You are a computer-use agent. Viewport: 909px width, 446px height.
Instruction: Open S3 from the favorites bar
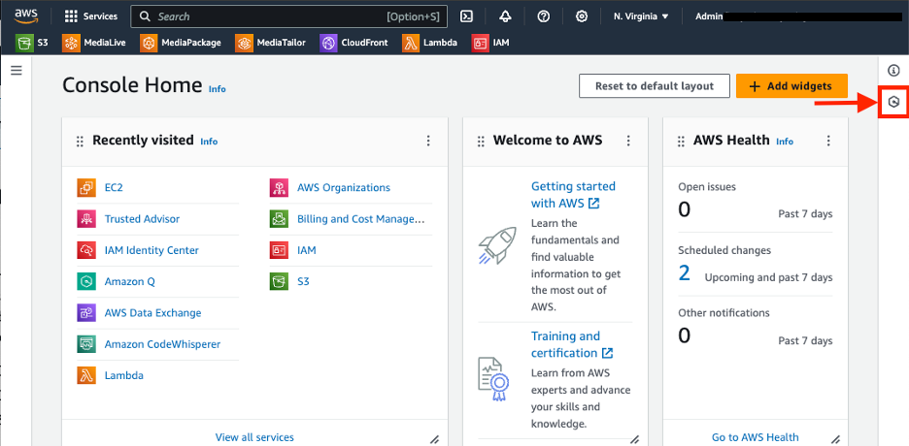33,43
